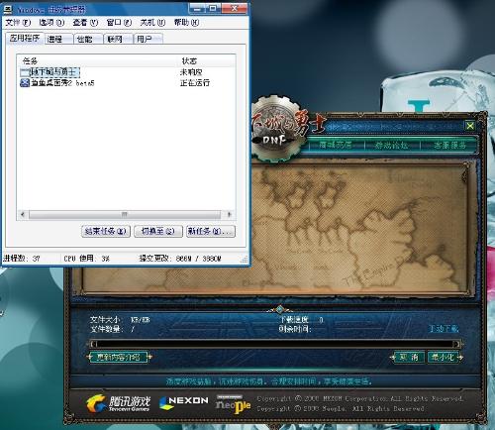Click the Task Manager title bar icon
This screenshot has width=495, height=430.
8,9
